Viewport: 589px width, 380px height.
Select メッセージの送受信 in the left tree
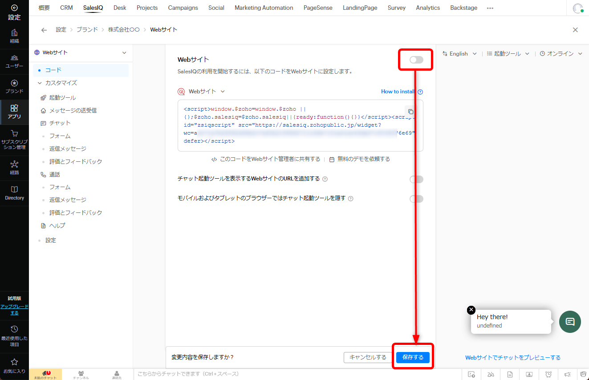[73, 110]
